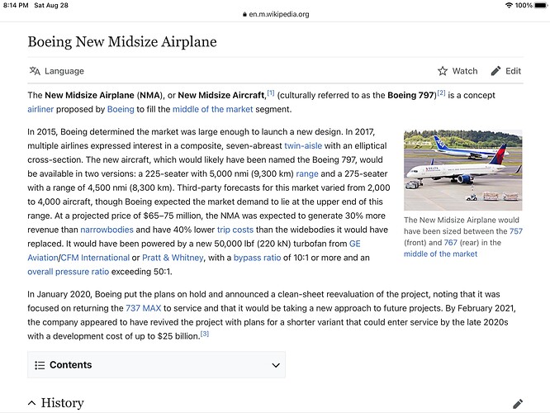Screen dimensions: 550x413
Task: Tap the 'Sat Aug 28' date
Action: [x=51, y=5]
